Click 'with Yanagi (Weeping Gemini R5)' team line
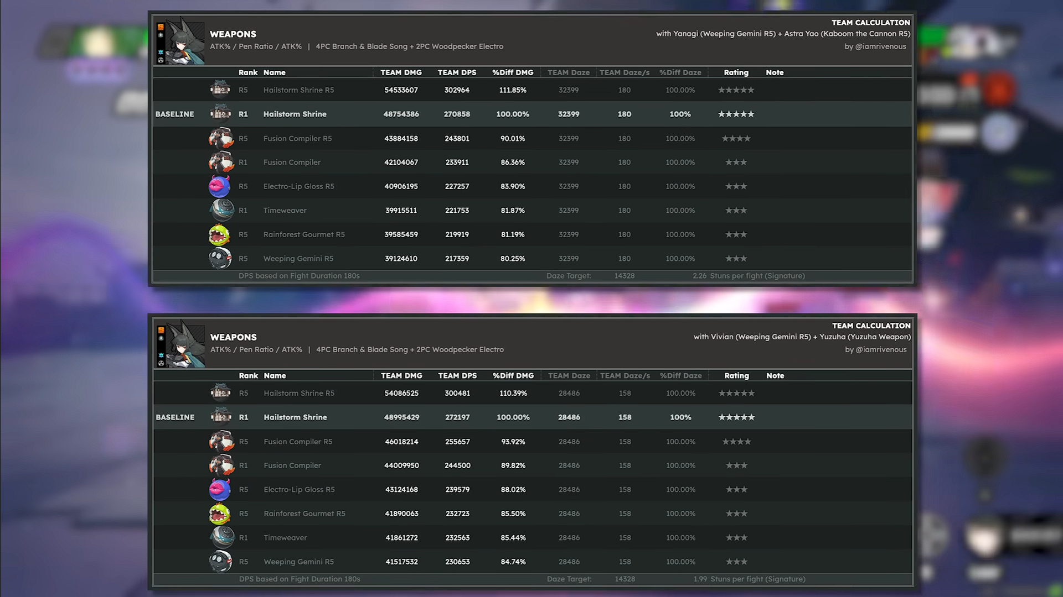 783,34
